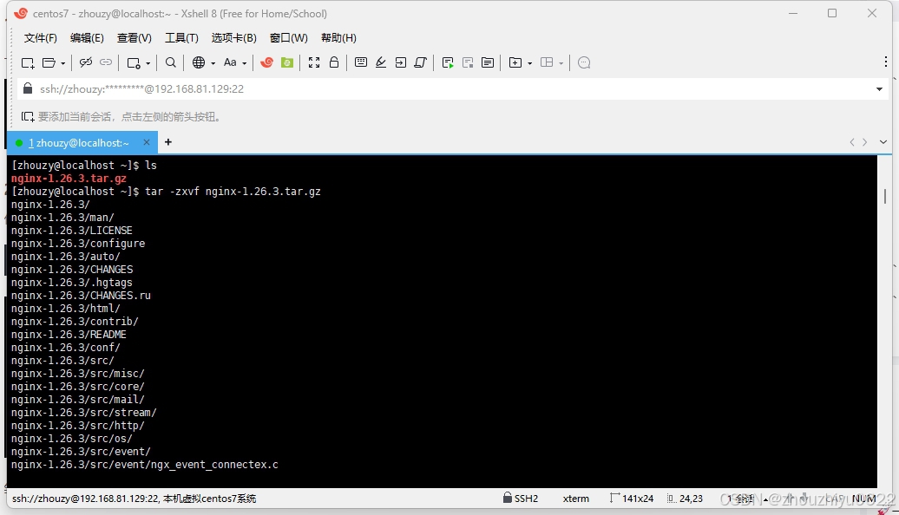Click xterm label in status bar
This screenshot has width=899, height=515.
(x=575, y=499)
